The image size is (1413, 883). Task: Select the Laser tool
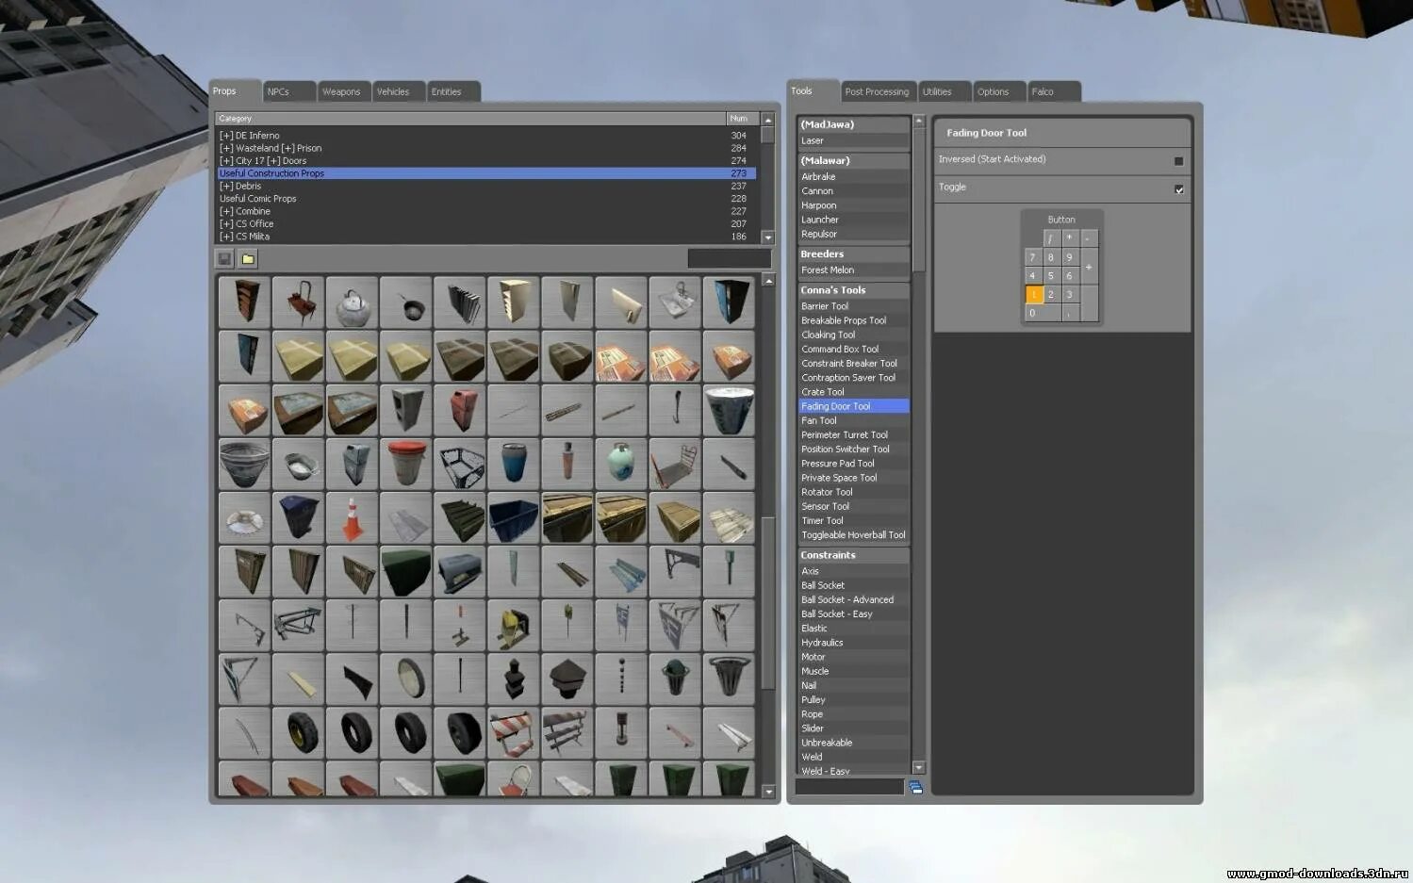click(x=853, y=140)
